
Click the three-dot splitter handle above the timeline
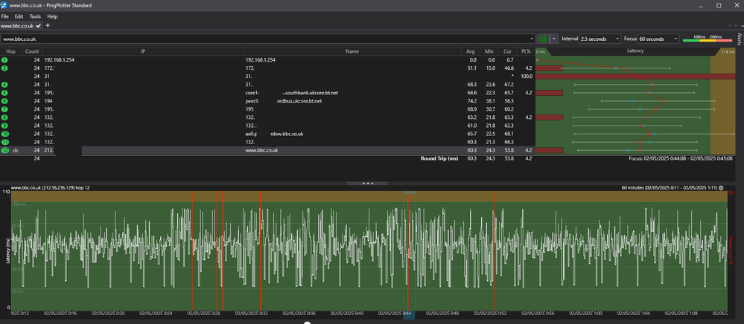point(367,182)
